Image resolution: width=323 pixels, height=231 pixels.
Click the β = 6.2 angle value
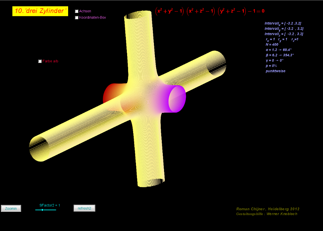pos(279,55)
